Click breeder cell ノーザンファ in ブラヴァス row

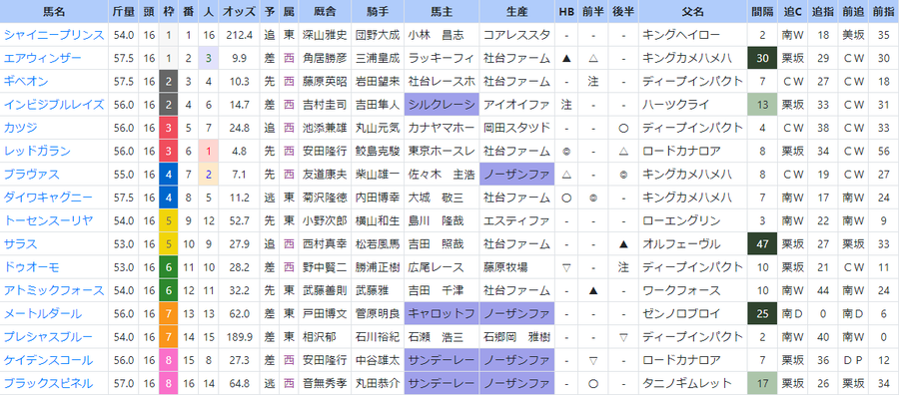[517, 174]
